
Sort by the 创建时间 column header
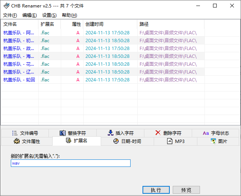point(110,24)
